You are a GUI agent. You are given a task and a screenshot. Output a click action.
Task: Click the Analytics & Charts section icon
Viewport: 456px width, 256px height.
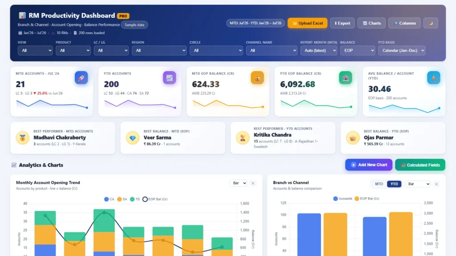14,165
